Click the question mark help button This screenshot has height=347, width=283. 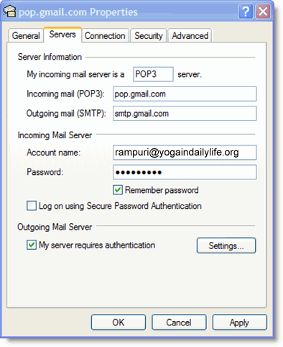[246, 12]
